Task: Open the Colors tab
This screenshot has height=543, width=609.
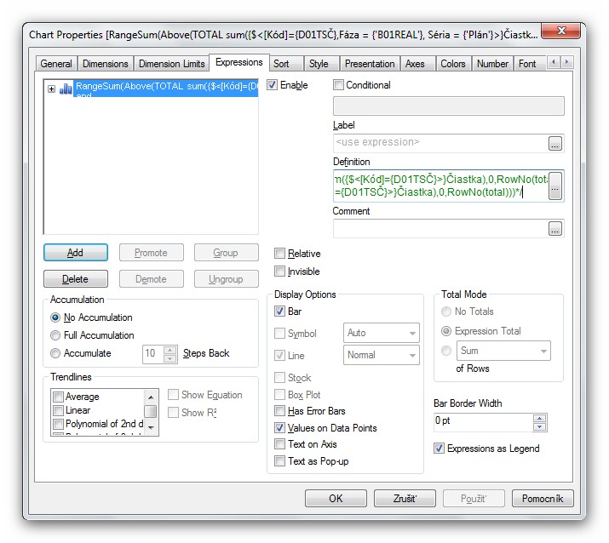Action: [x=453, y=64]
